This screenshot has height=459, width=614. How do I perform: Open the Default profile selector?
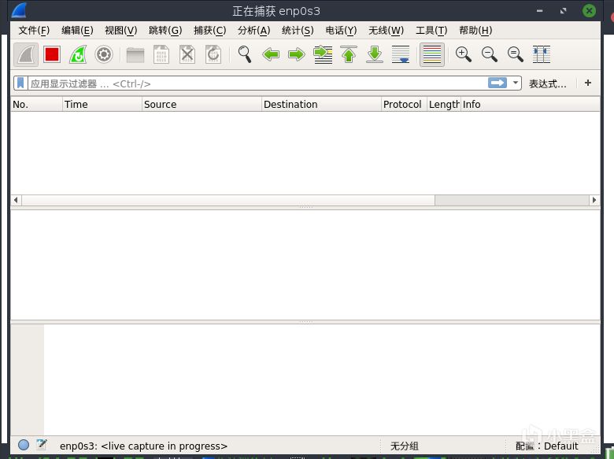pyautogui.click(x=546, y=446)
